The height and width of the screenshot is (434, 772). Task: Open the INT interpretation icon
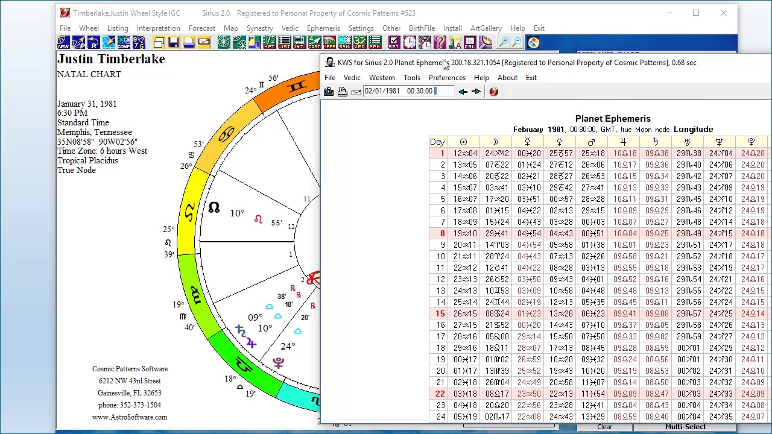[300, 43]
